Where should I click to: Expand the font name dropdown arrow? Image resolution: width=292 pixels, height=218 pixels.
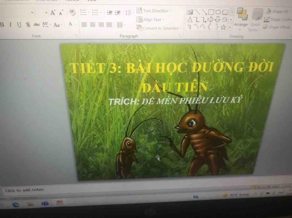click(32, 13)
